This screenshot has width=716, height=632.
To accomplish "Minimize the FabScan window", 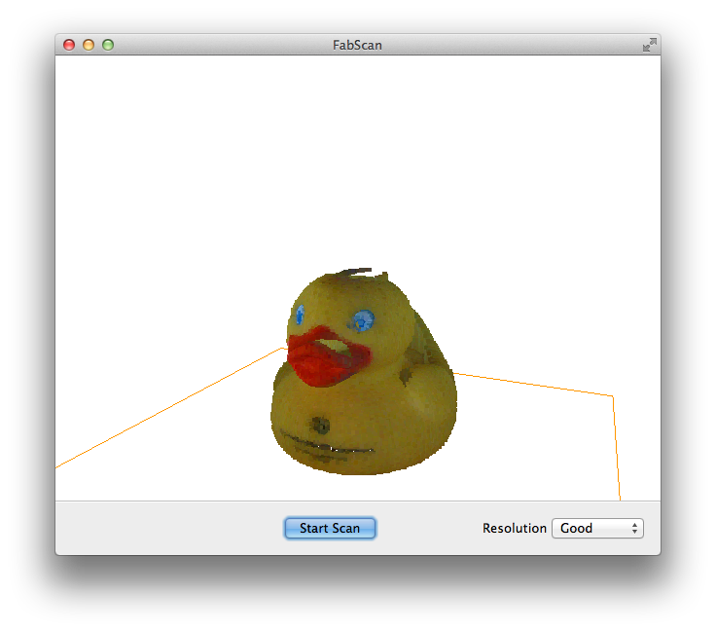I will click(x=89, y=45).
